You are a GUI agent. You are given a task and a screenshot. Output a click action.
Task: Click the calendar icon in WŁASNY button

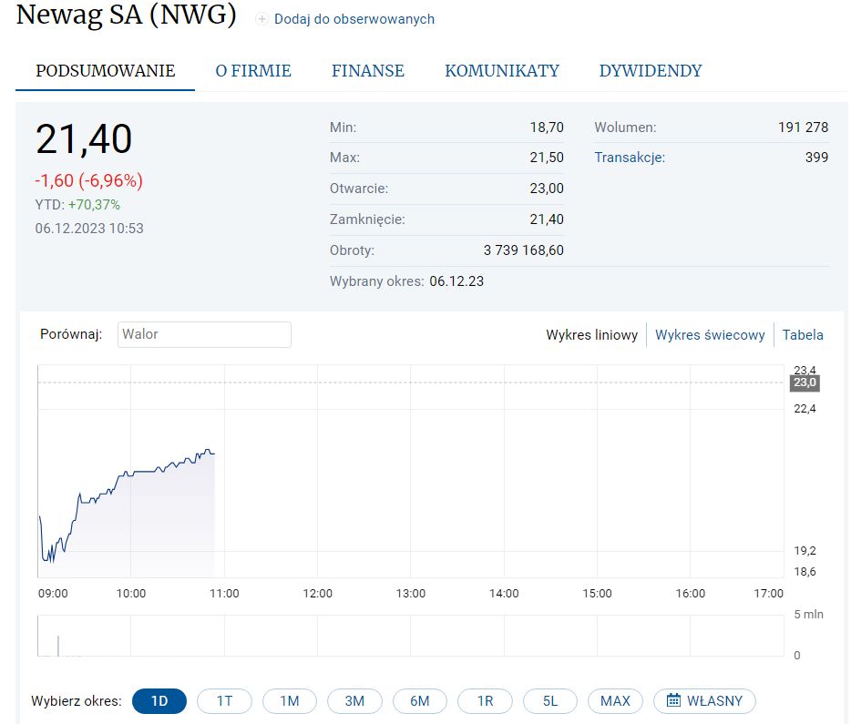[x=674, y=700]
